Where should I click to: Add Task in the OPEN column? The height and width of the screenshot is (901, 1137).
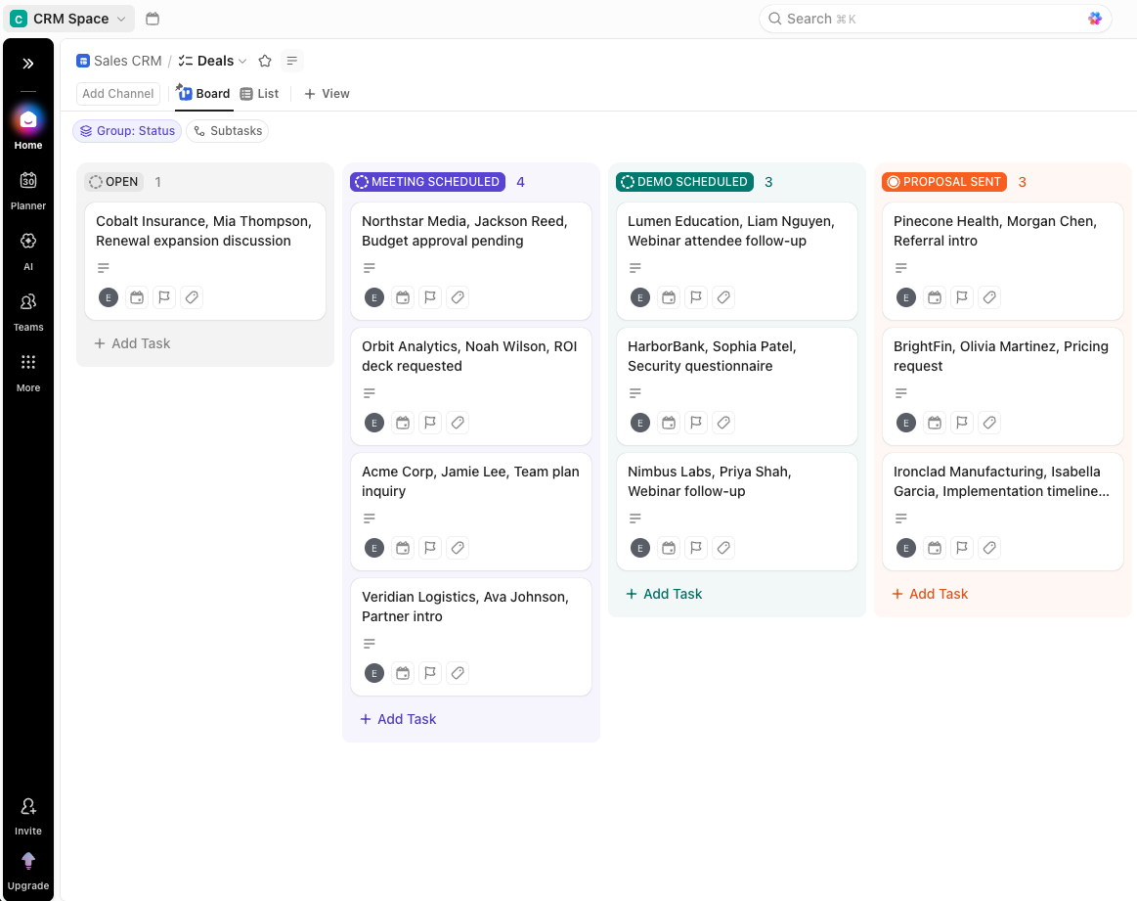coord(133,343)
